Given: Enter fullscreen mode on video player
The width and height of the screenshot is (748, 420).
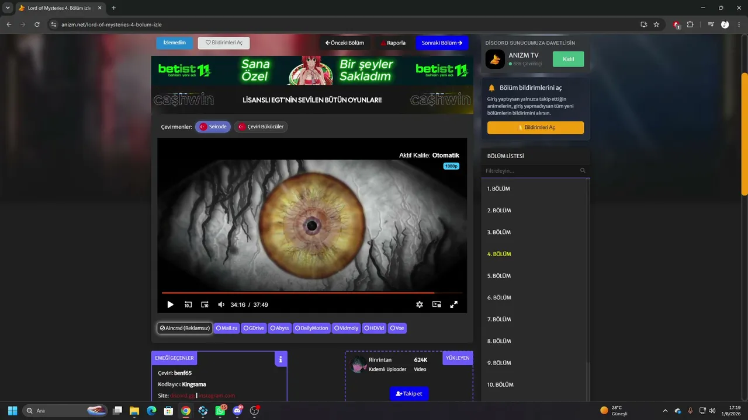Looking at the screenshot, I should (453, 304).
